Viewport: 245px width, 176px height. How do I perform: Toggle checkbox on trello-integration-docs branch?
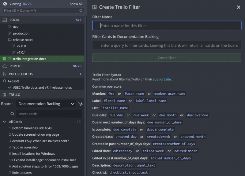(x=4, y=59)
